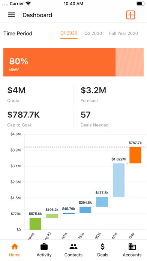The height and width of the screenshot is (261, 147).
Task: Tap the 57 Deals Needed figure
Action: 85,115
